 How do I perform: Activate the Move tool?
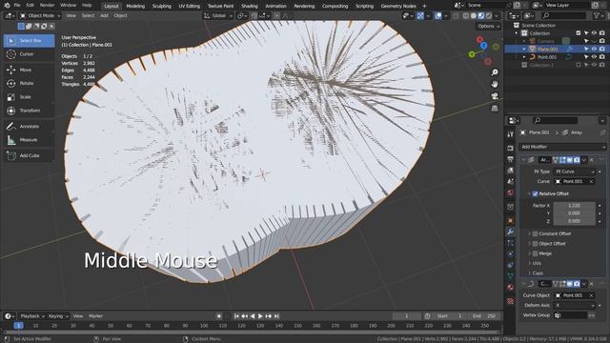[29, 70]
